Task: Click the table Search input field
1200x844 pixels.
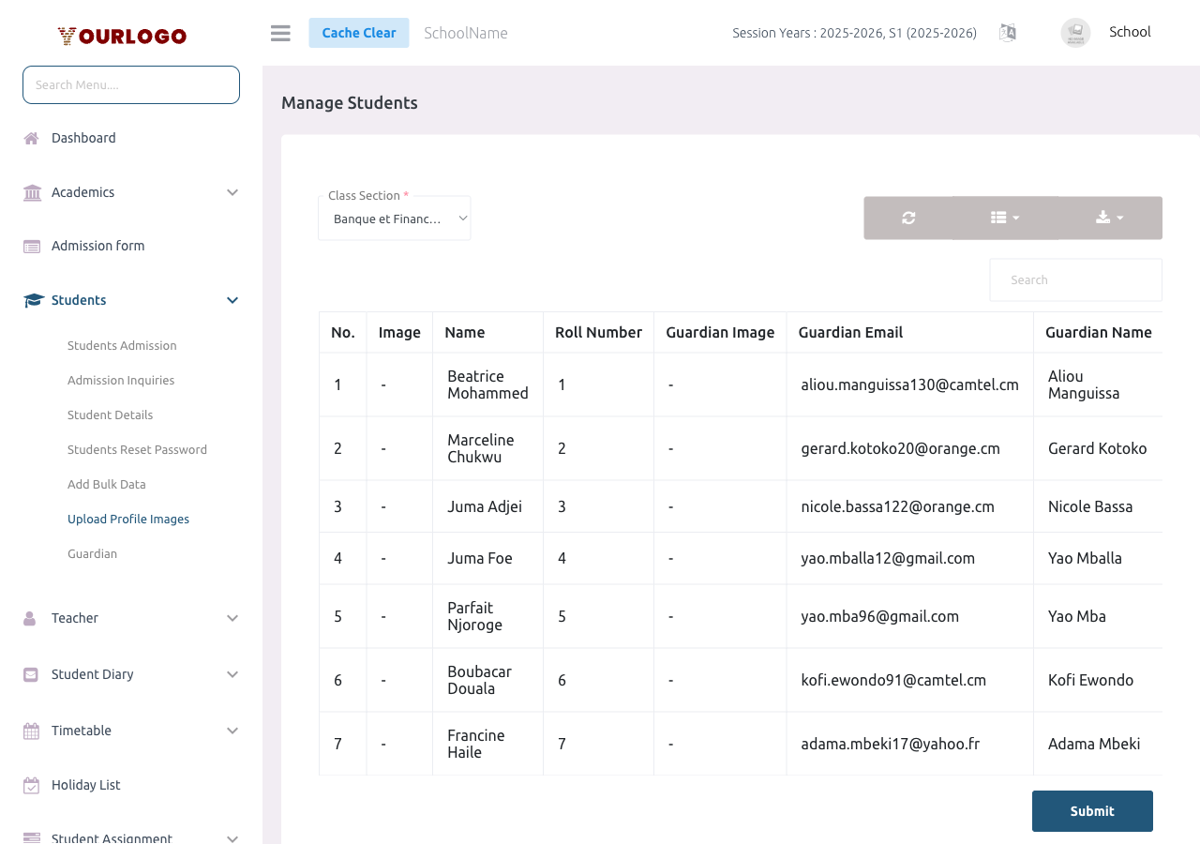Action: [x=1075, y=279]
